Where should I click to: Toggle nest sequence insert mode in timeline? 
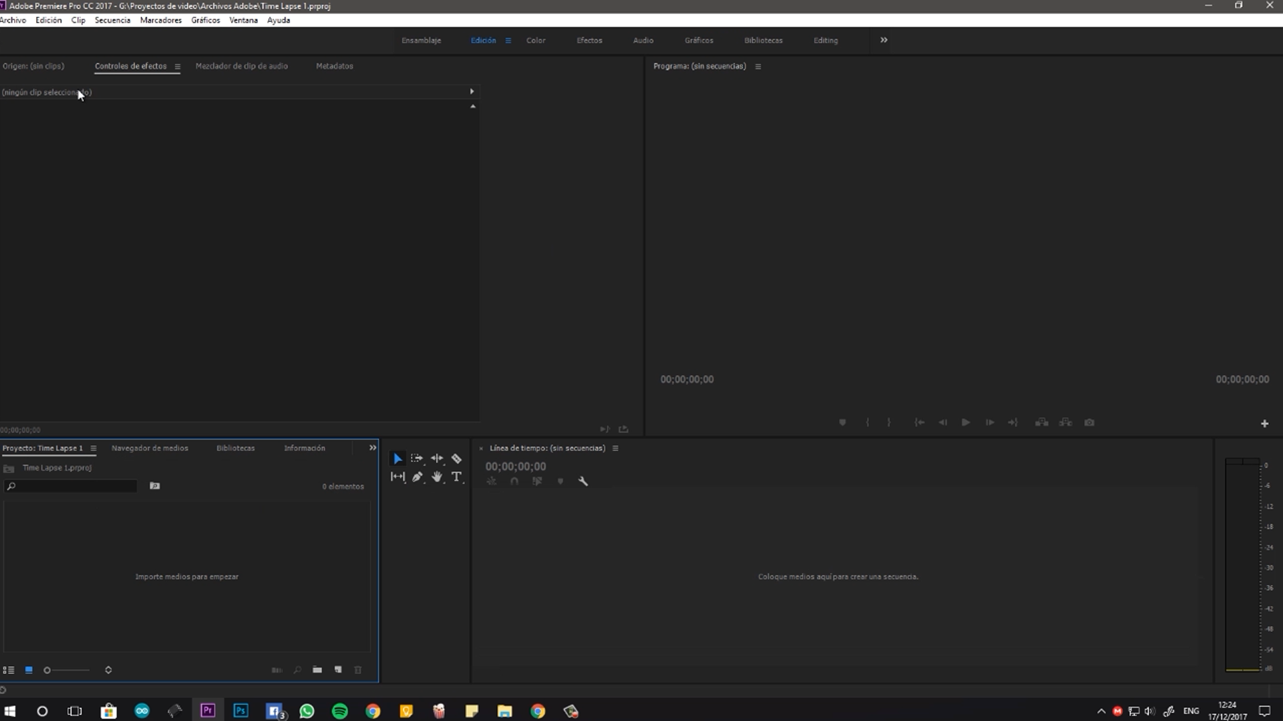(x=491, y=481)
